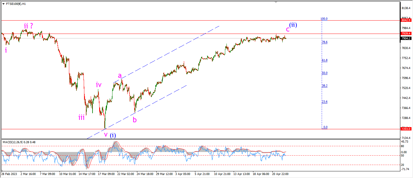413x178 pixels.
Task: Click the 23.6 Fibonacci retracement label
Action: pos(325,102)
